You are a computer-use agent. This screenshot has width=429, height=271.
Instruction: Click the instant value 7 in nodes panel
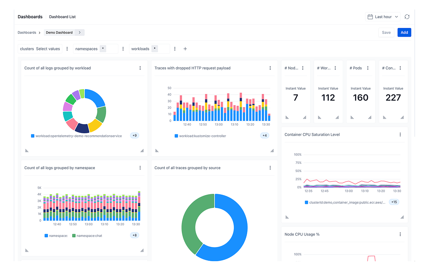pyautogui.click(x=295, y=98)
